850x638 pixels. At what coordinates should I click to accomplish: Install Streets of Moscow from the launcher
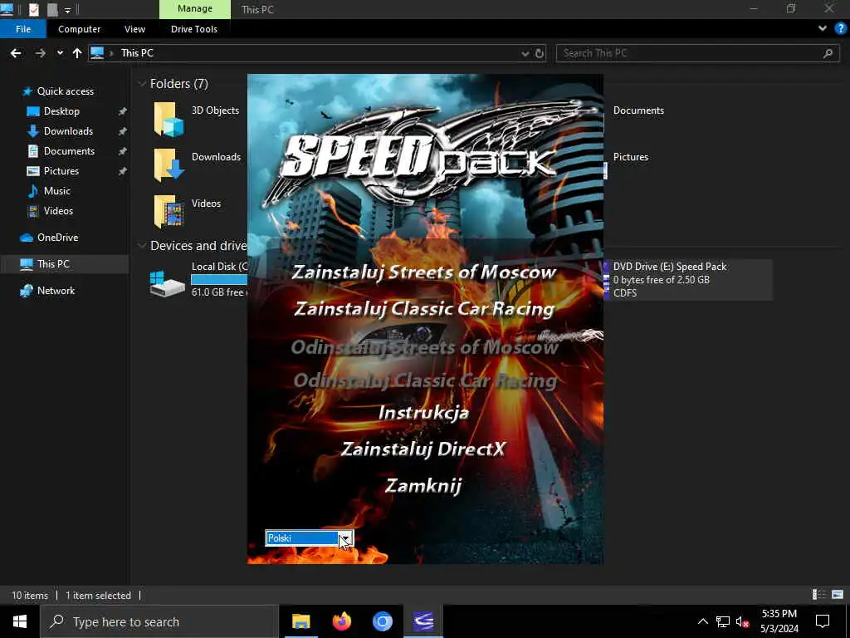tap(424, 272)
